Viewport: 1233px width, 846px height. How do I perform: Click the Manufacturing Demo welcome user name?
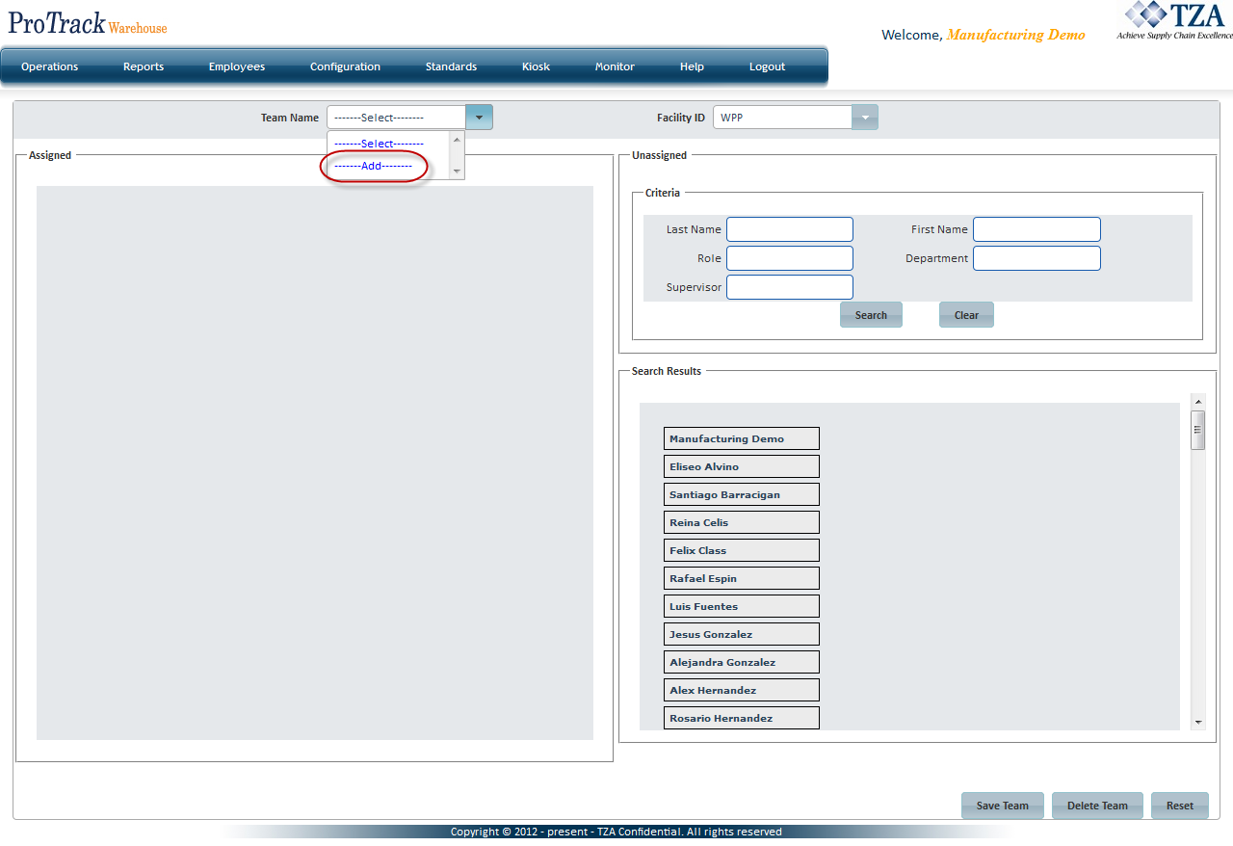1015,35
